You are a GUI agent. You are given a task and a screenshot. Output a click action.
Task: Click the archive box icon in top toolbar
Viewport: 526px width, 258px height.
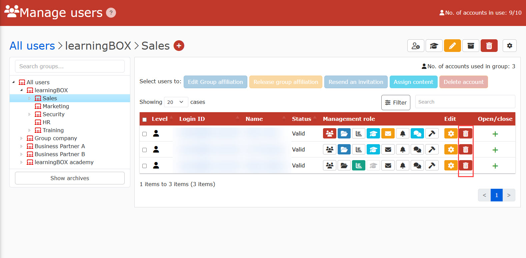[470, 46]
